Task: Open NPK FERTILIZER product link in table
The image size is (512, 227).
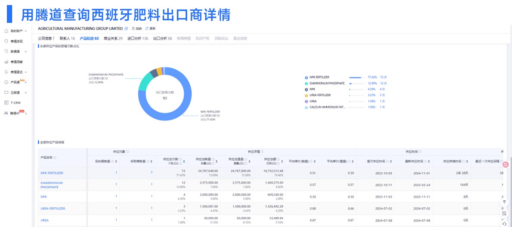Action: click(52, 173)
